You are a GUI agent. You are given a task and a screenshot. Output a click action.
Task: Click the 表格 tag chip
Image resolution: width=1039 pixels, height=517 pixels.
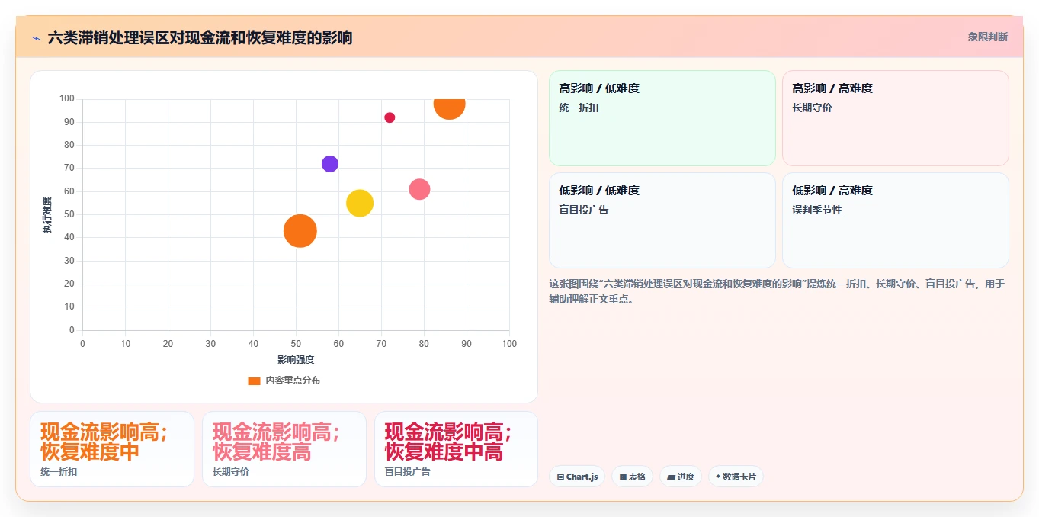click(632, 477)
